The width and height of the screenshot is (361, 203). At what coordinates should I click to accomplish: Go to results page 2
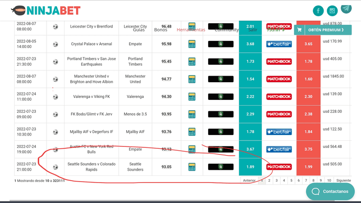pyautogui.click(x=269, y=181)
